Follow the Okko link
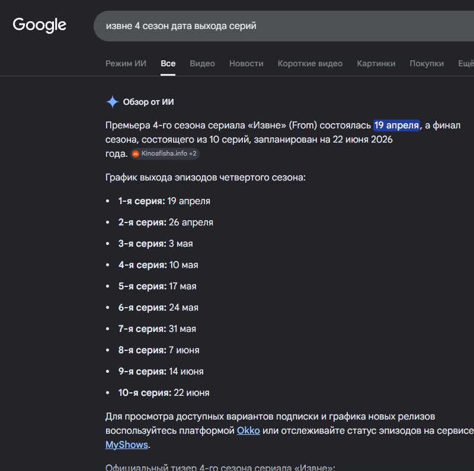 pyautogui.click(x=248, y=431)
